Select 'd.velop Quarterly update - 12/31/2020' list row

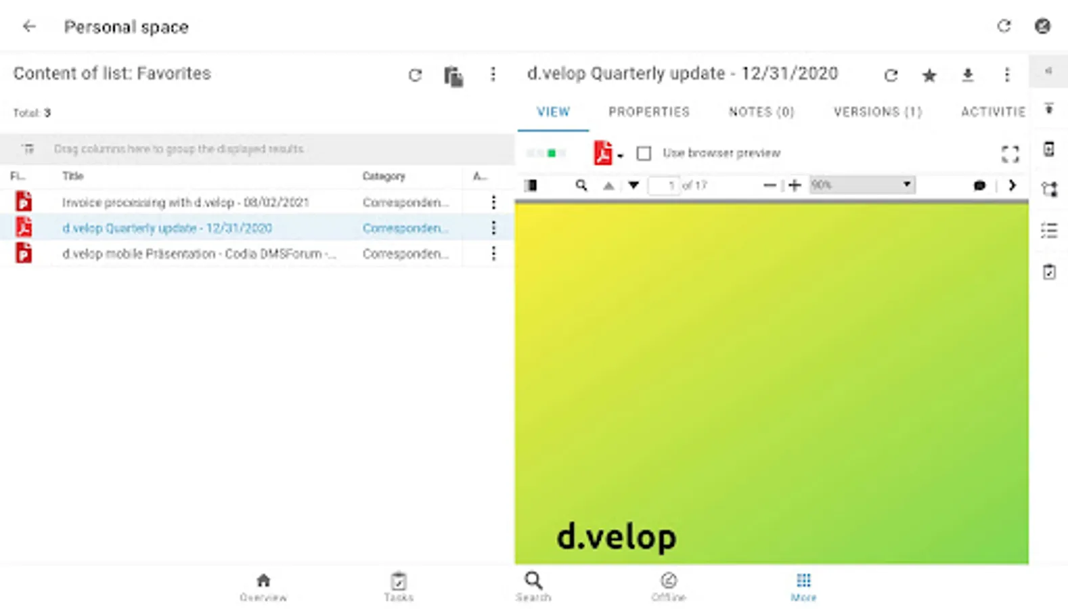tap(257, 228)
